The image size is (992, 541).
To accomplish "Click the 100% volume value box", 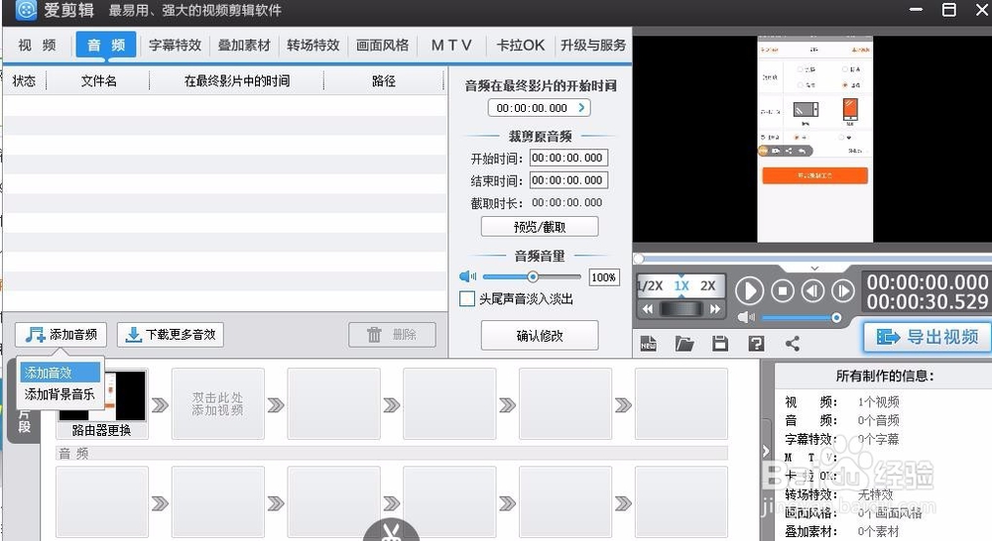I will (603, 276).
